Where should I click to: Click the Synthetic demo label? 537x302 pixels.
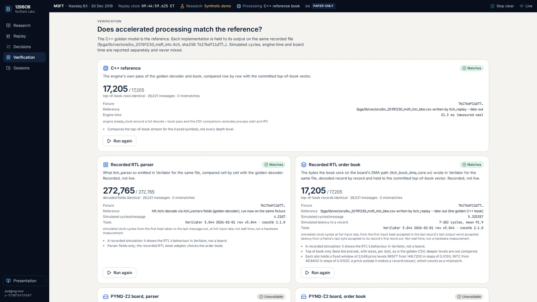click(217, 6)
